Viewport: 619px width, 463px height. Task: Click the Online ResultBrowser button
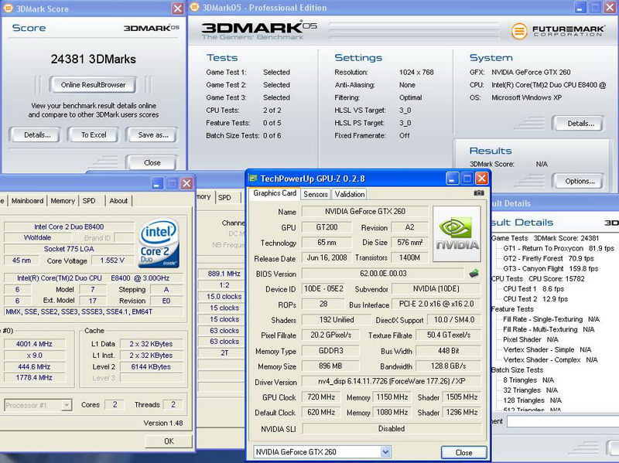coord(93,85)
